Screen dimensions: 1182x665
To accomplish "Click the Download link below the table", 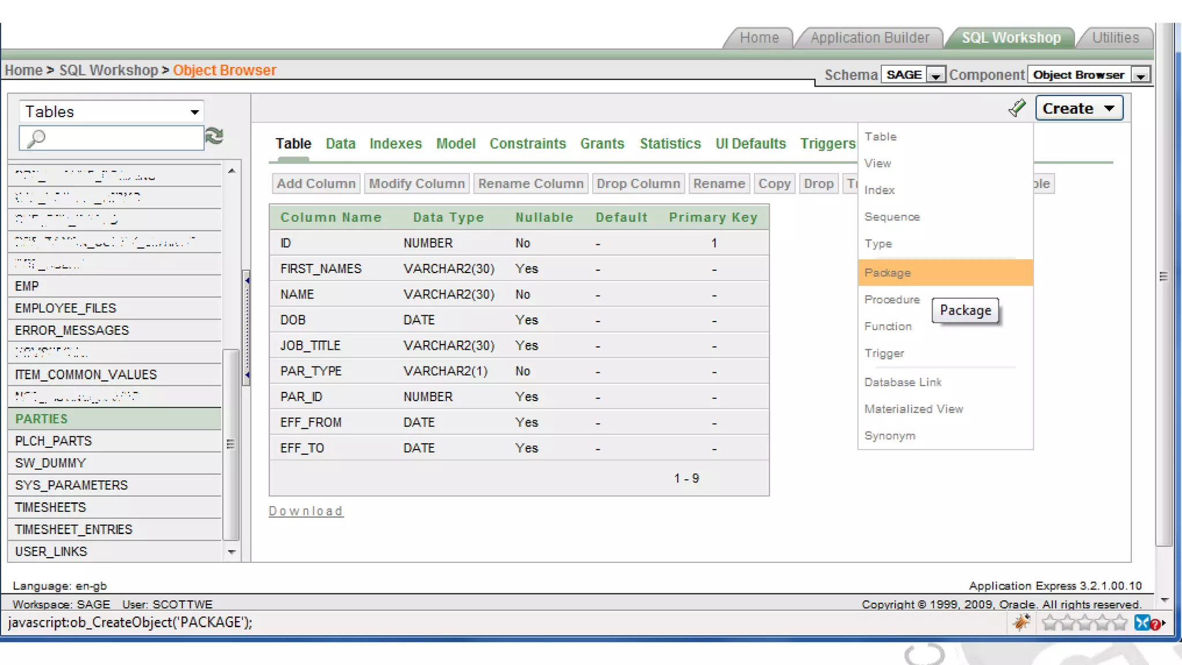I will click(x=306, y=511).
